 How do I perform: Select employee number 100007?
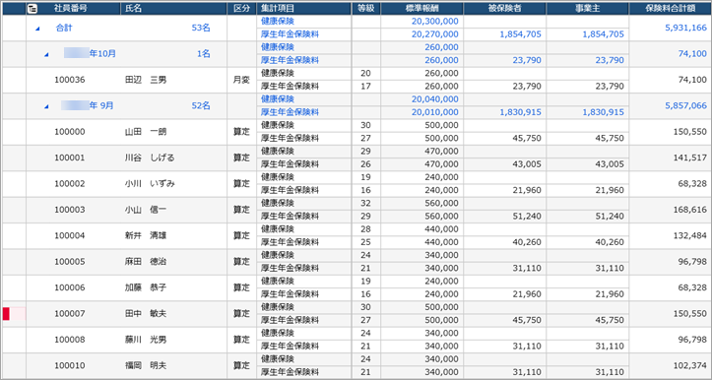click(70, 314)
